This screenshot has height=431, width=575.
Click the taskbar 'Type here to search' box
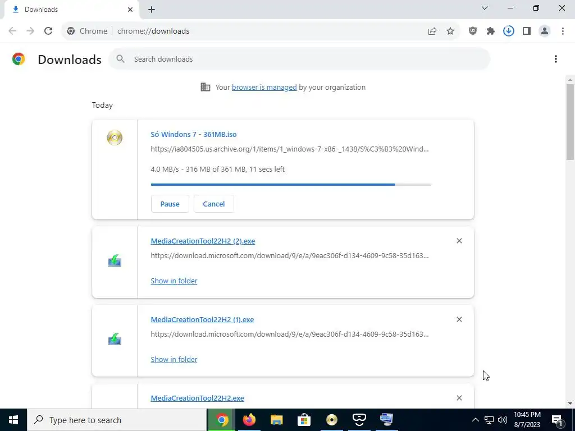pyautogui.click(x=117, y=420)
